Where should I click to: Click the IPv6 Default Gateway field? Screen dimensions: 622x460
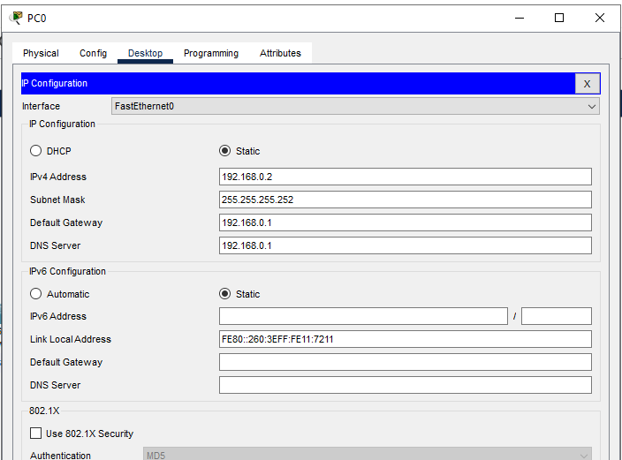click(x=405, y=362)
